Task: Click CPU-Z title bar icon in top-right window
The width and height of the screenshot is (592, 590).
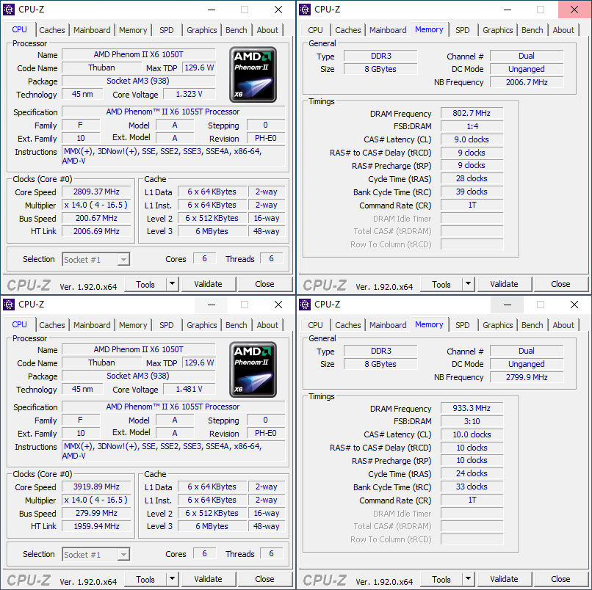Action: (306, 10)
